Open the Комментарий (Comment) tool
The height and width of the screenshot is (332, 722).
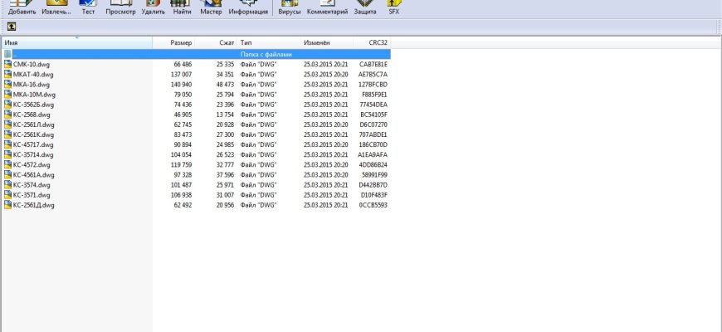pyautogui.click(x=327, y=7)
